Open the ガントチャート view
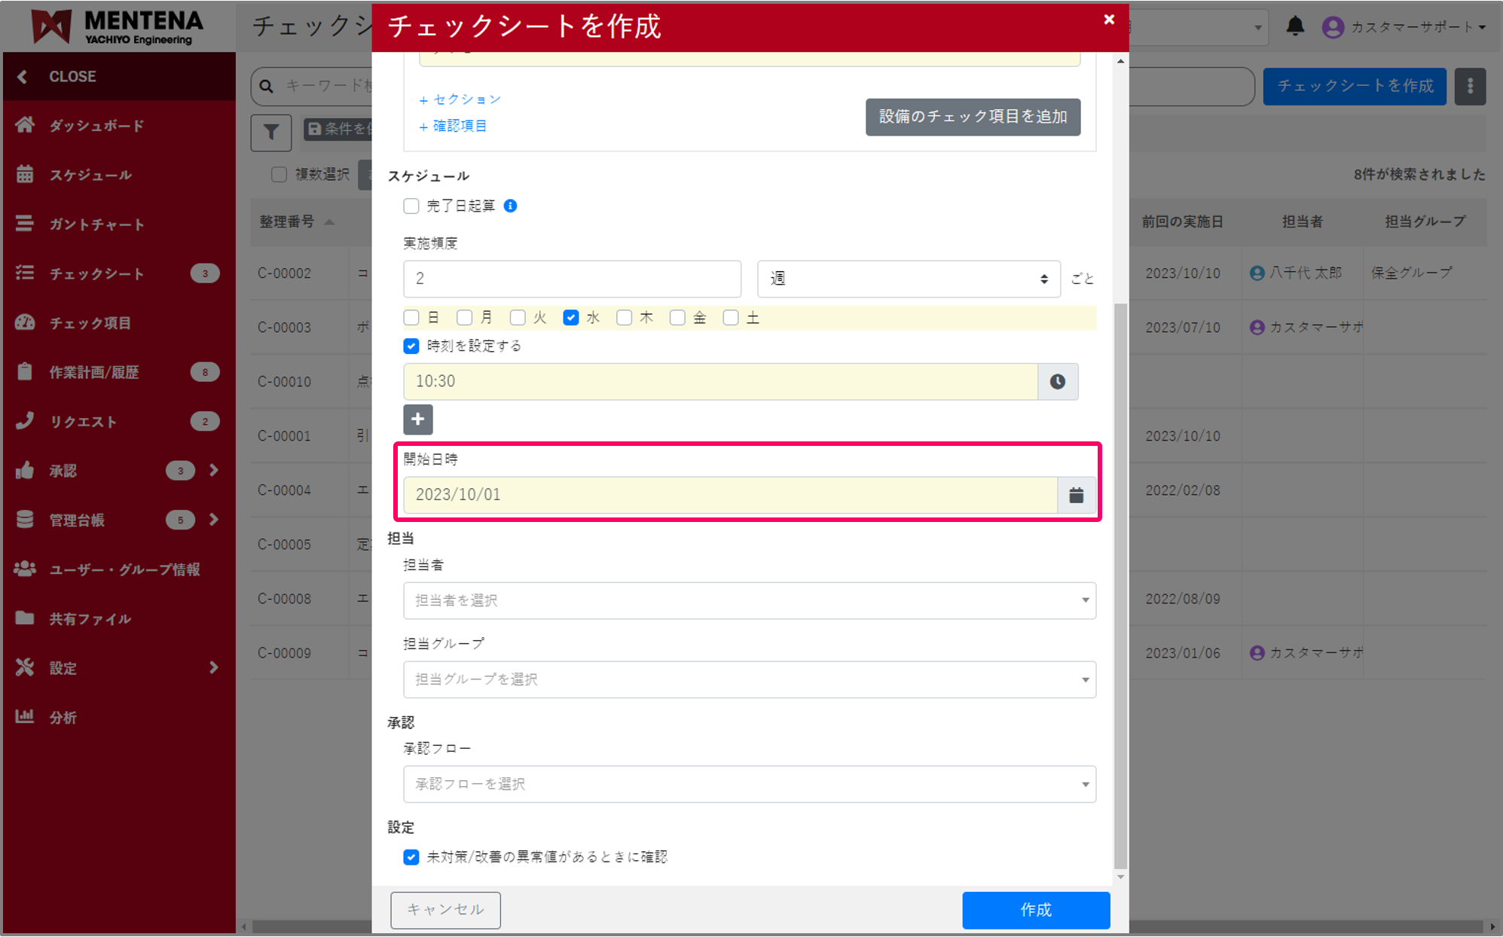Viewport: 1503px width, 937px height. pyautogui.click(x=96, y=224)
